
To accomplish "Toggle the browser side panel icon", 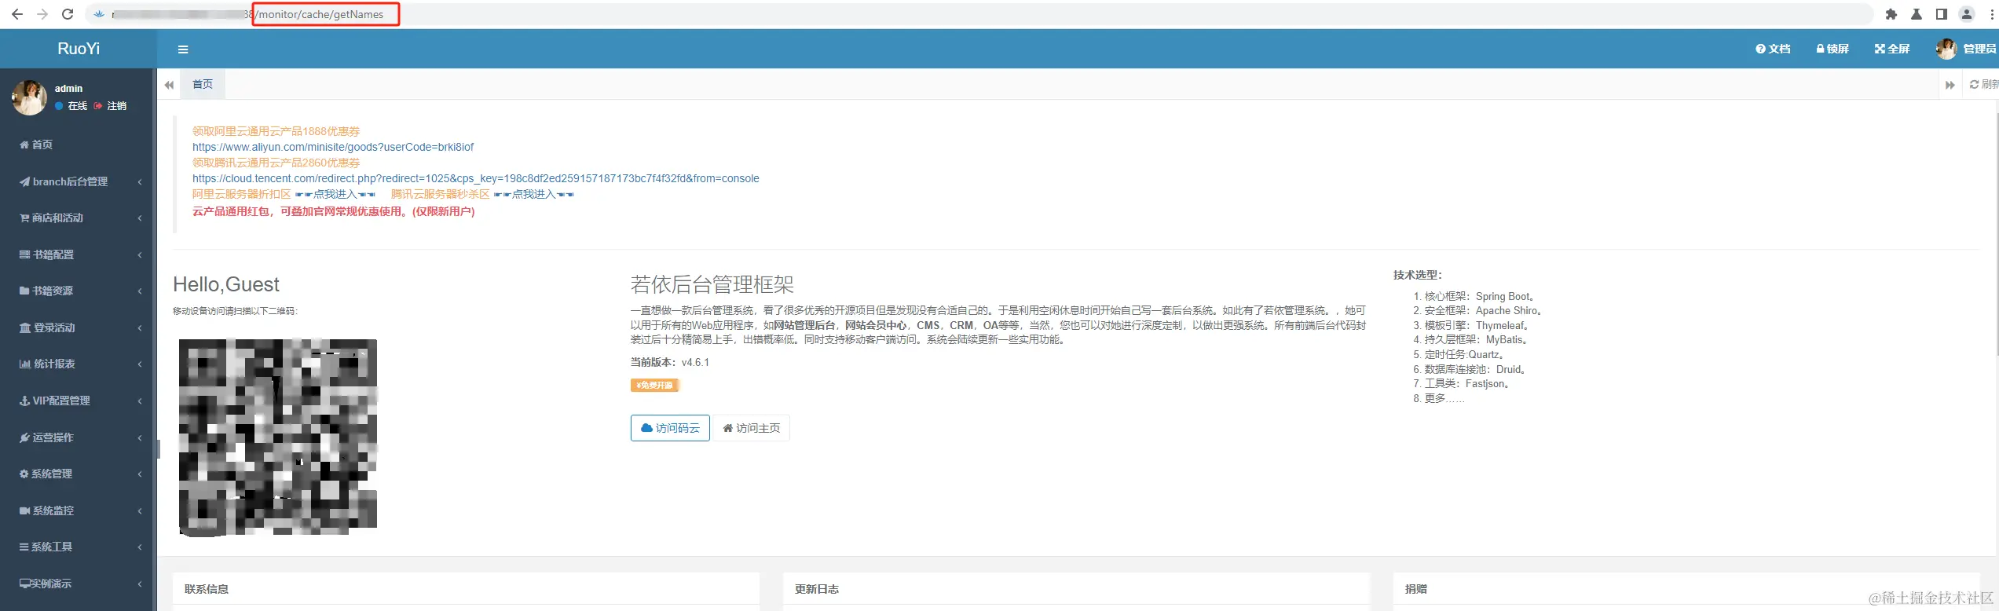I will 1942,14.
